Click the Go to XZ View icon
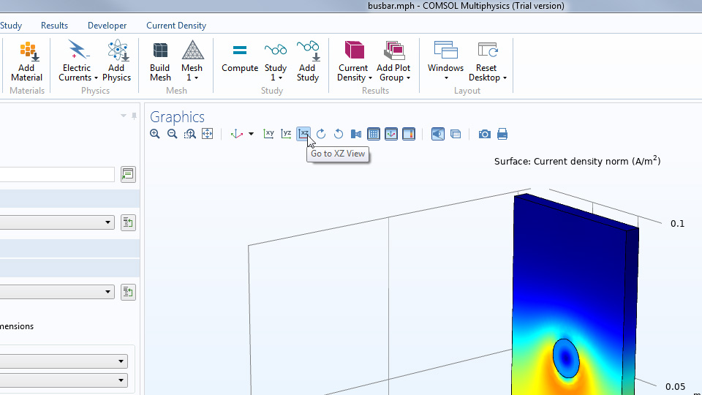The image size is (702, 395). coord(303,134)
